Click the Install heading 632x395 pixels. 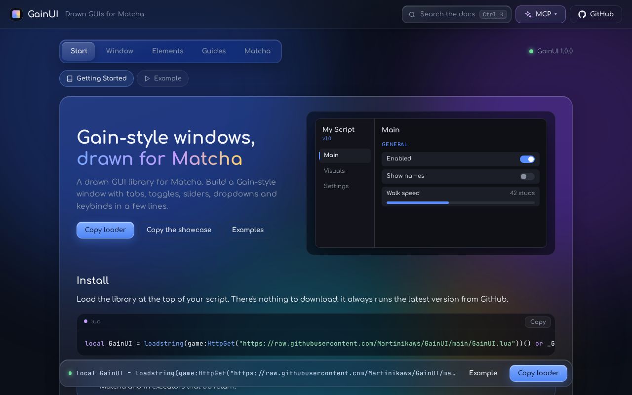click(x=92, y=280)
